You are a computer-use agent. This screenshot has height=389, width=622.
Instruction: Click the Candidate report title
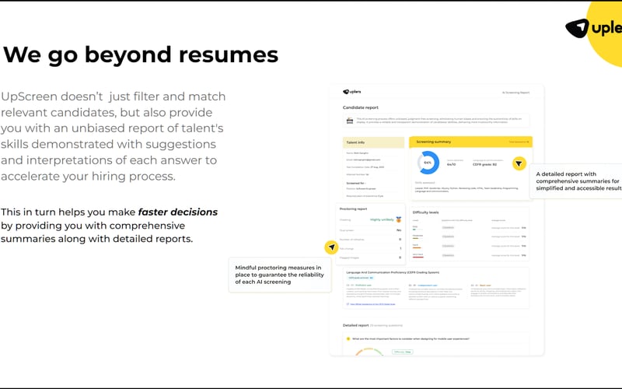coord(360,107)
